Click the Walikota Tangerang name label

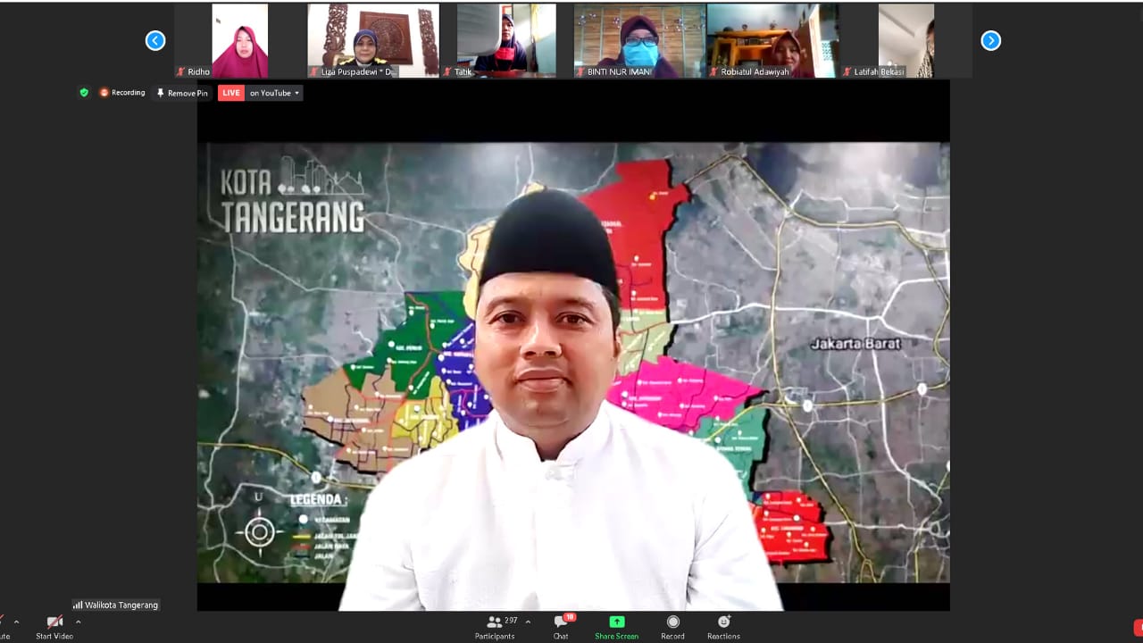tap(116, 605)
